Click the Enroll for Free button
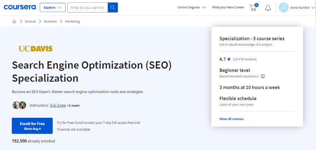This screenshot has width=316, height=150. click(x=32, y=126)
